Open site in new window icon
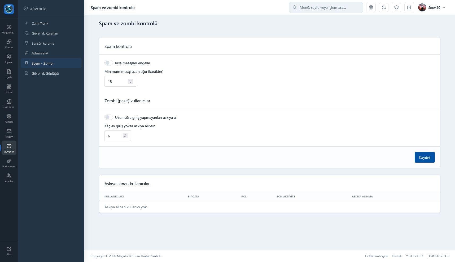 (409, 7)
